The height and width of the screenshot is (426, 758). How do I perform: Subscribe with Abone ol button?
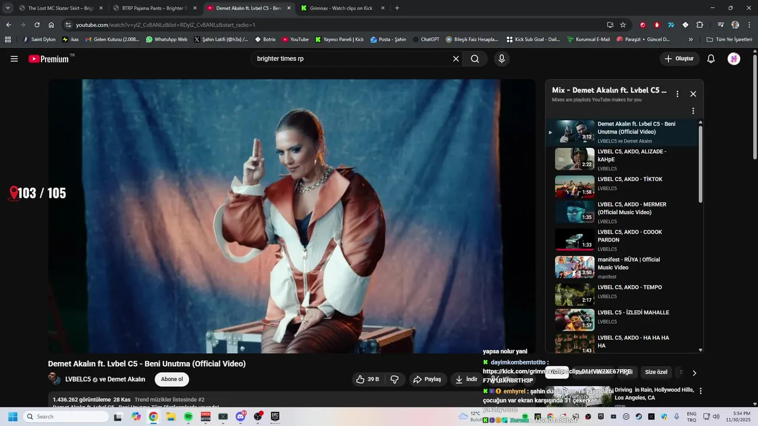click(172, 379)
